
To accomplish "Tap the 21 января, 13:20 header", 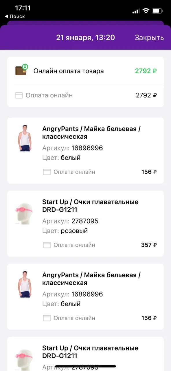I will pos(85,38).
